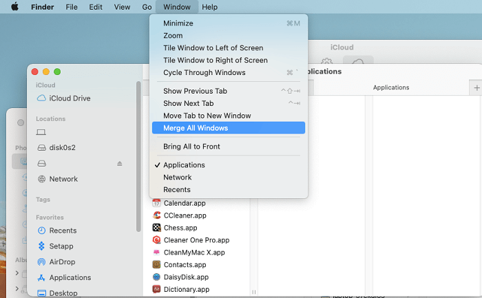Image resolution: width=482 pixels, height=298 pixels.
Task: Select Show Previous Tab
Action: 229,91
